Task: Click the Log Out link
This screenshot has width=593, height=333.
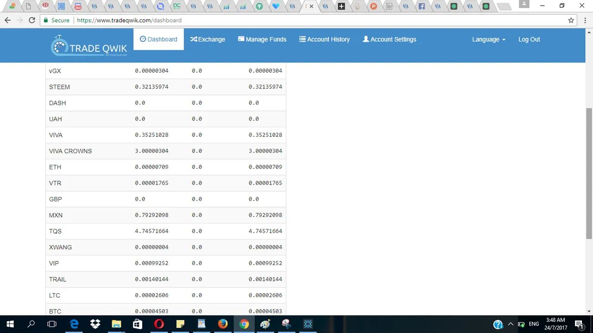Action: (x=529, y=39)
